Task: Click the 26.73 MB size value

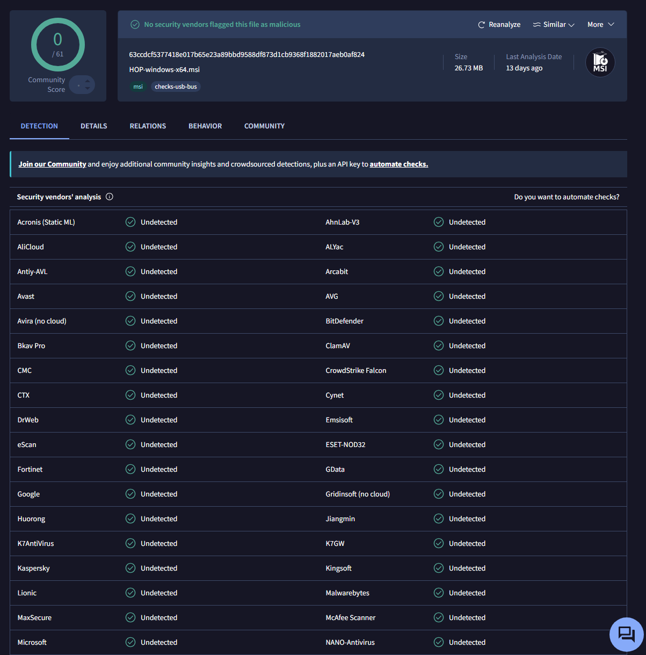Action: tap(469, 68)
